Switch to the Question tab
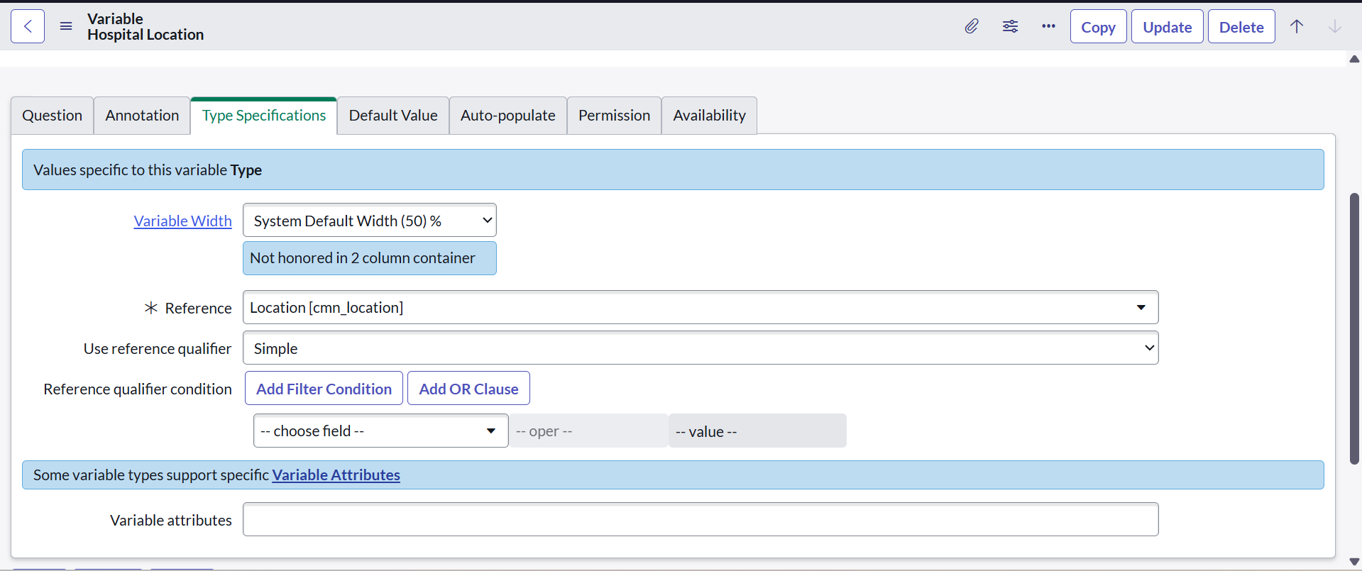 point(52,116)
